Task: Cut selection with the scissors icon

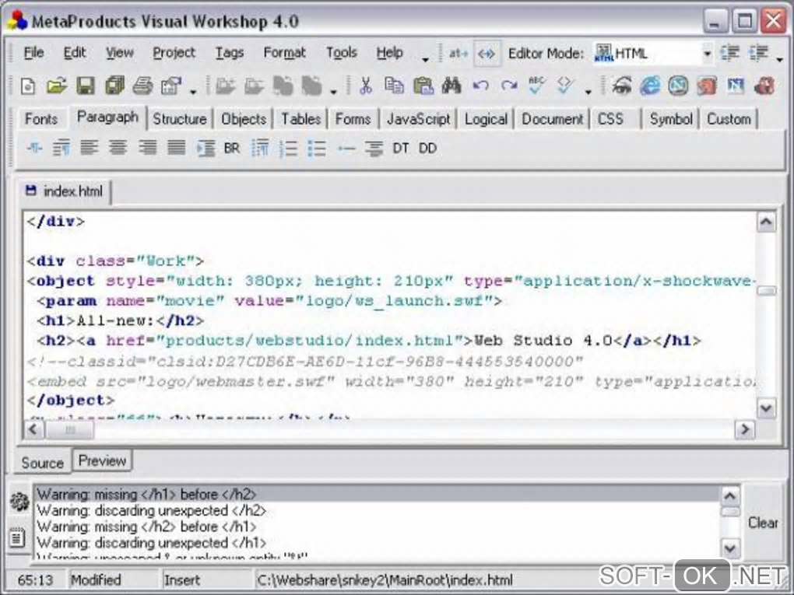Action: coord(365,86)
